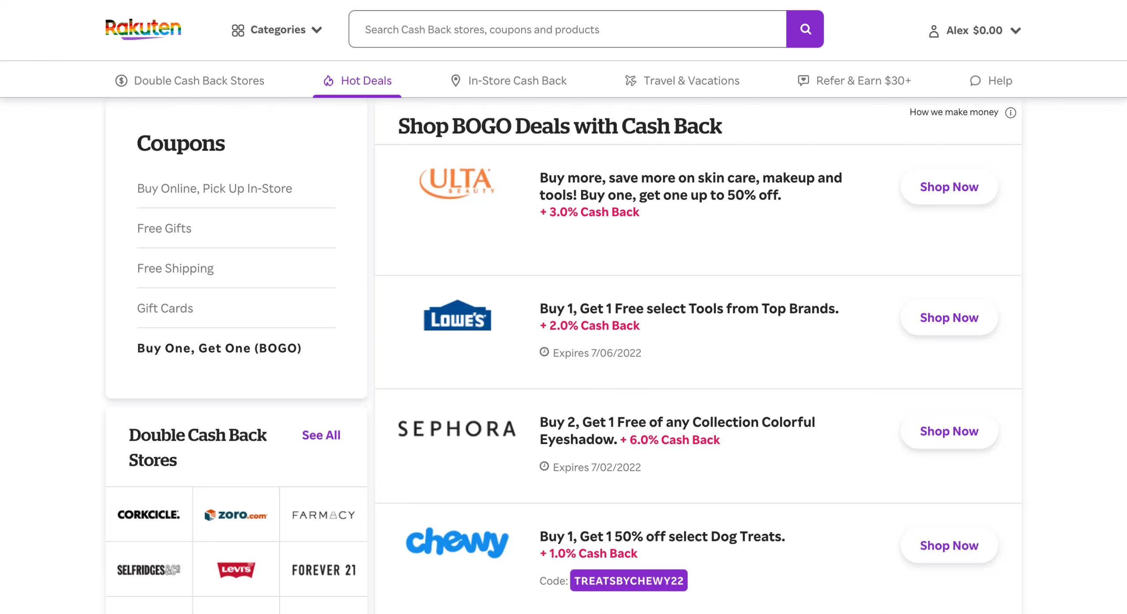Click the Hot Deals flame icon
The width and height of the screenshot is (1127, 614).
(329, 80)
